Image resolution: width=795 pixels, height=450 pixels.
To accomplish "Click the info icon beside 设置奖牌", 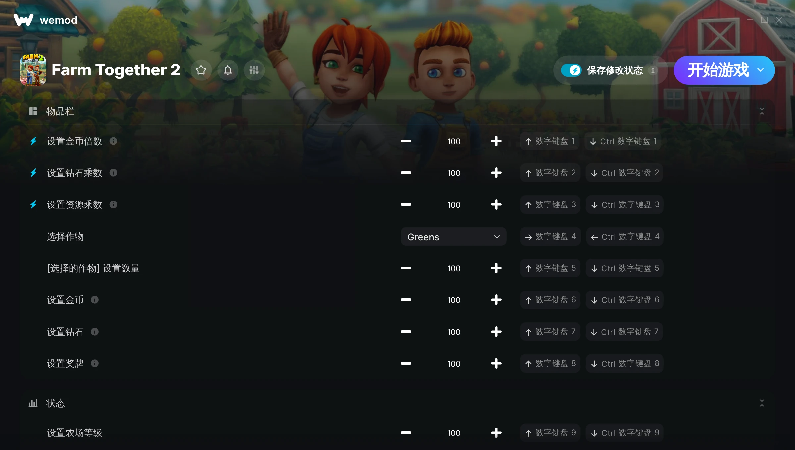I will [x=95, y=363].
